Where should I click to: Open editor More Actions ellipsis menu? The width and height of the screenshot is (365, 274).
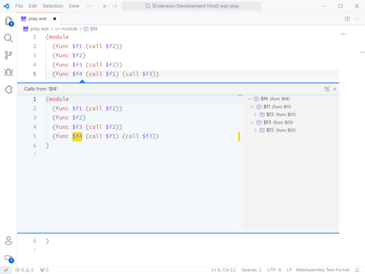(357, 19)
